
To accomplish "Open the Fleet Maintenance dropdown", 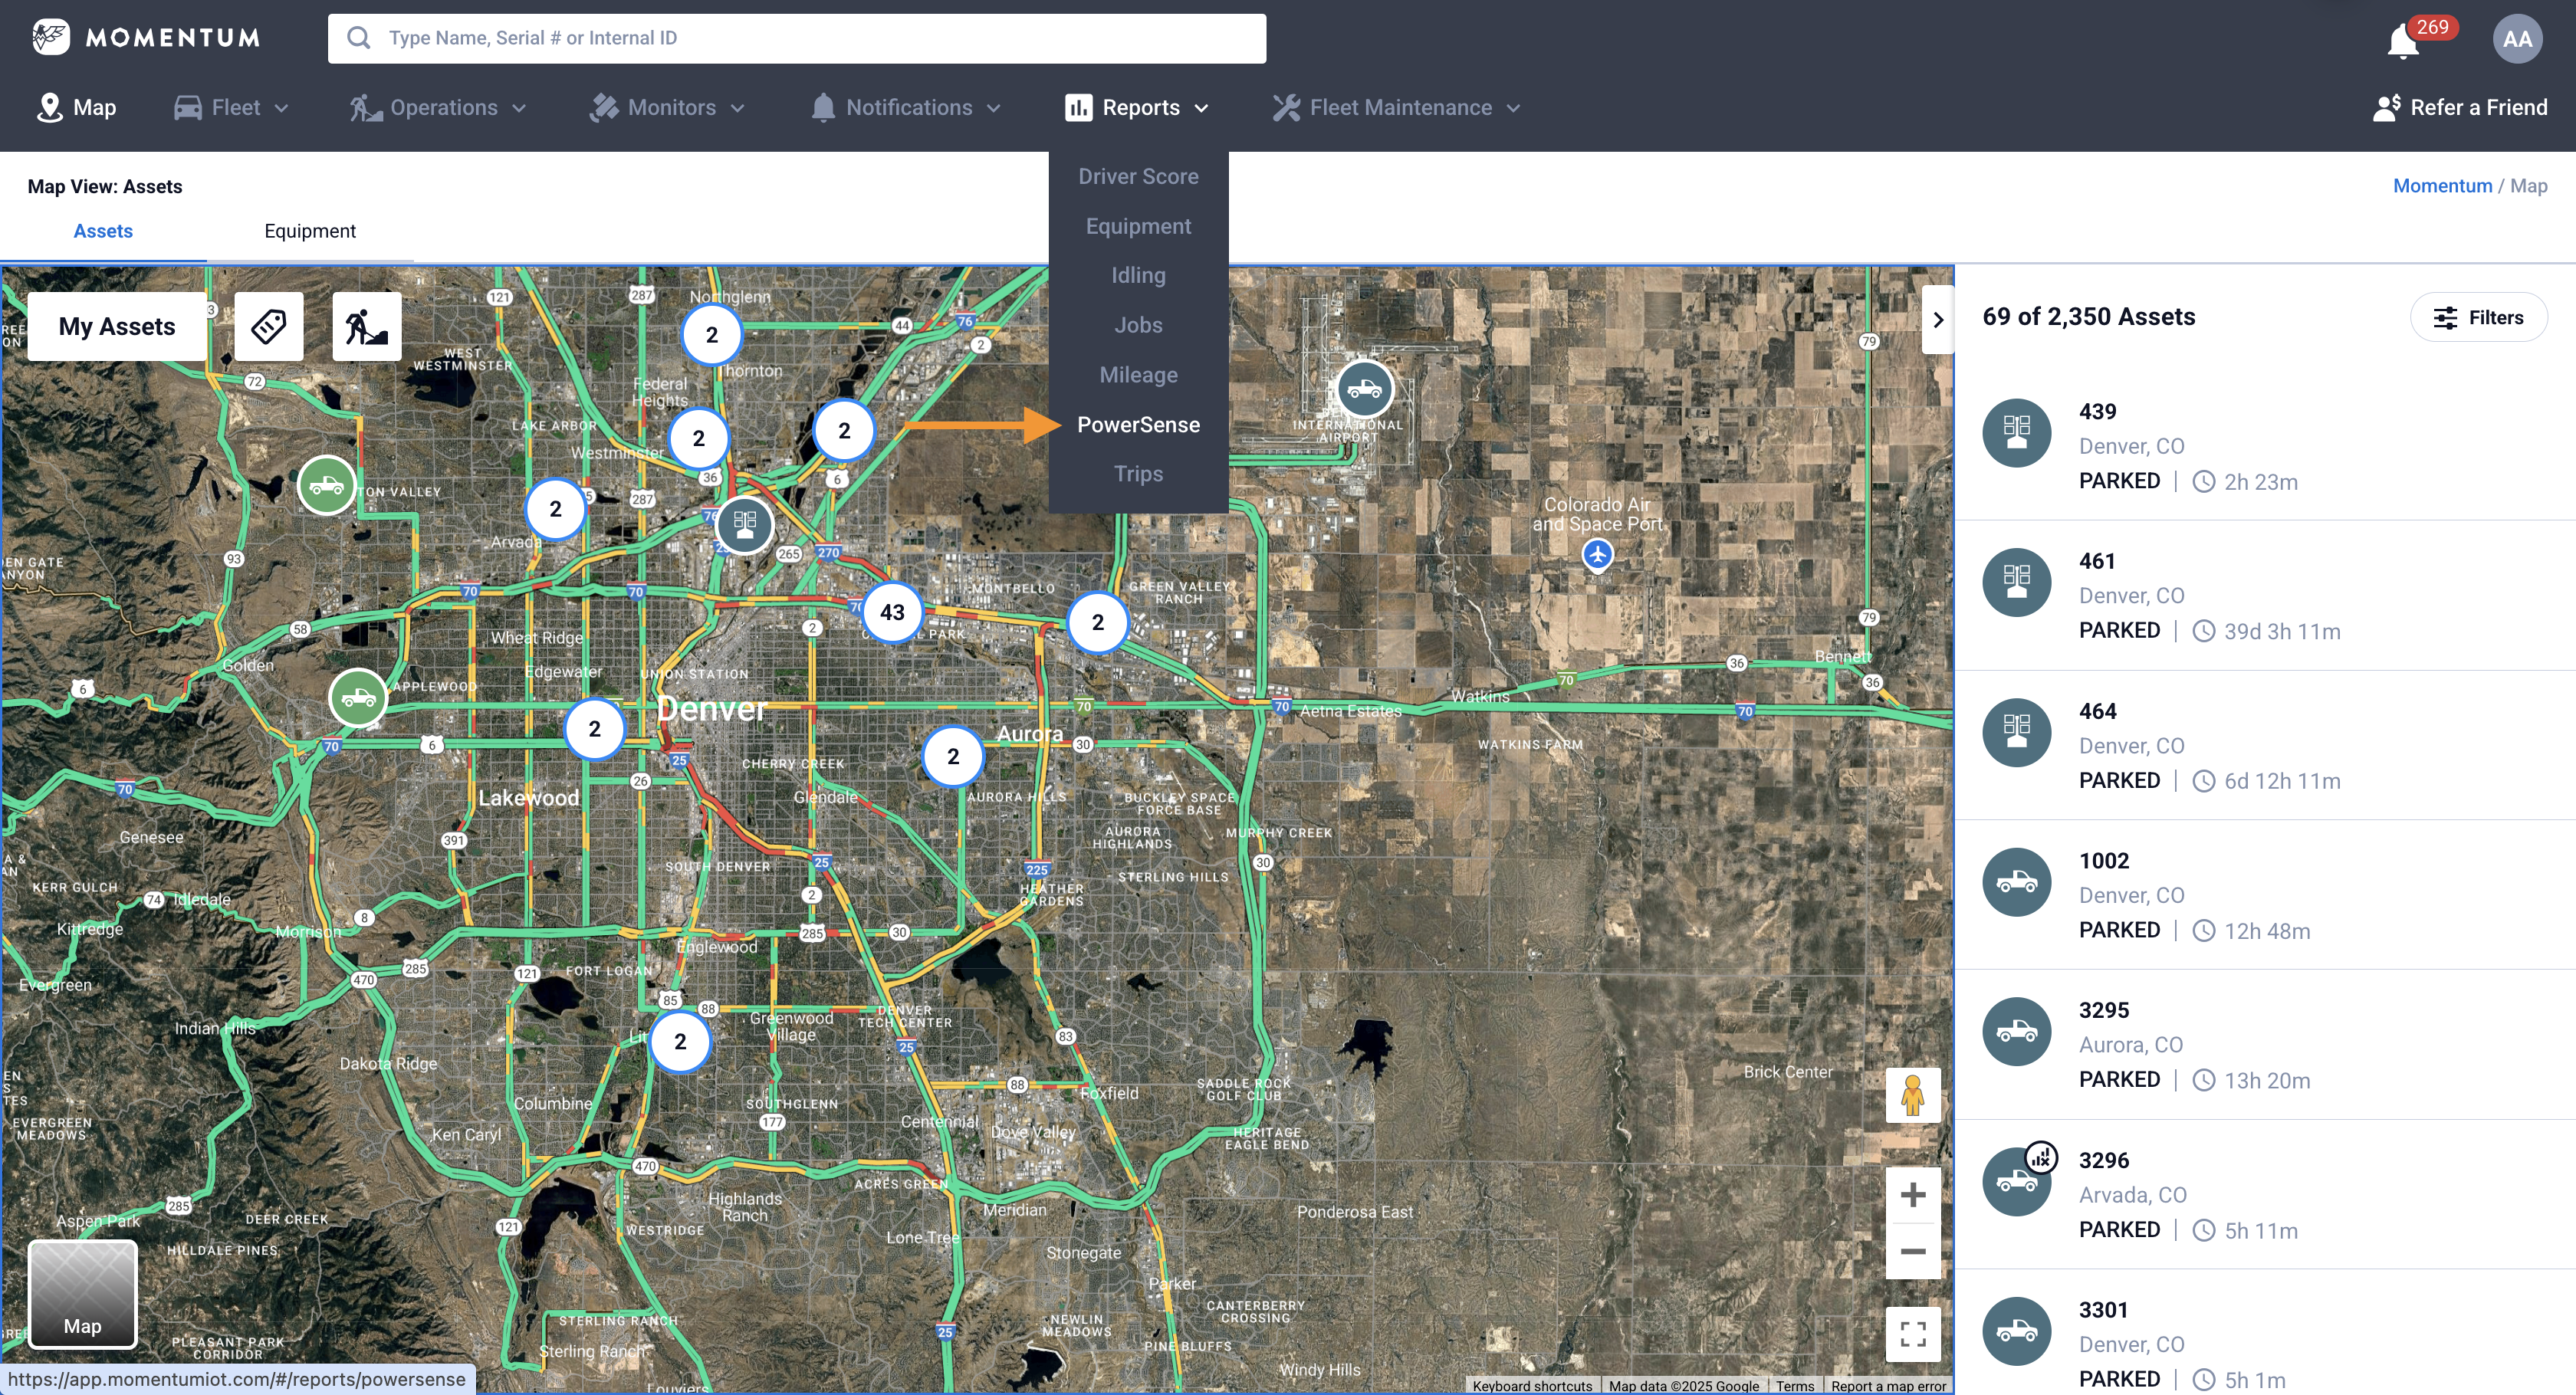I will pos(1396,107).
